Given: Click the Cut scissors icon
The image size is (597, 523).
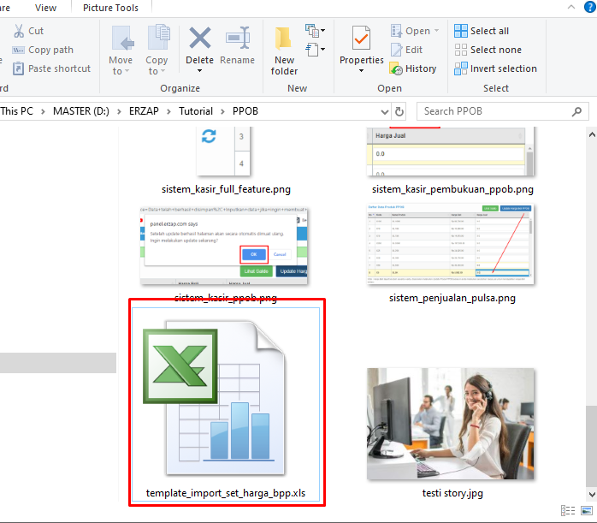Looking at the screenshot, I should click(x=19, y=31).
